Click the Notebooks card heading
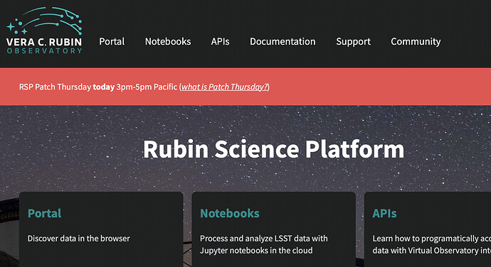Screen dimensions: 491x267 [x=230, y=213]
